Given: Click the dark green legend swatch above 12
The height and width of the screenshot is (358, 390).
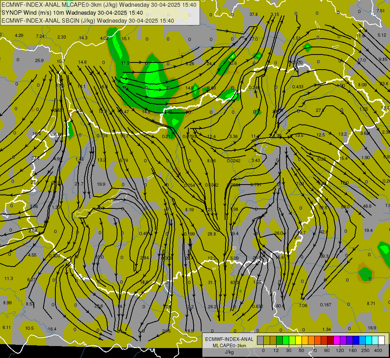Looking at the screenshot, I should [x=280, y=340].
